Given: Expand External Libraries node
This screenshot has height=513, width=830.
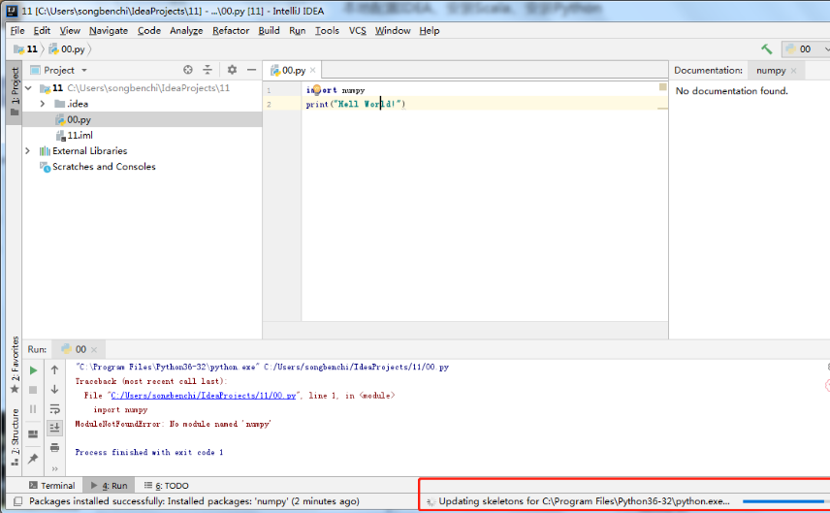Looking at the screenshot, I should (28, 151).
